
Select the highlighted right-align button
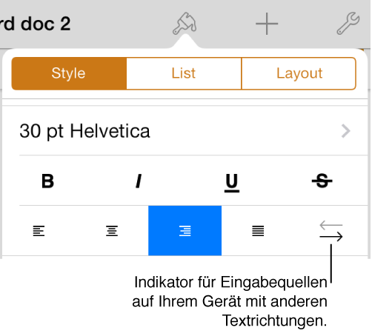tap(185, 230)
